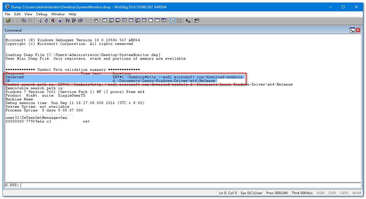Click the "System Uptime: not available" line
Image resolution: width=366 pixels, height=199 pixels.
pos(37,107)
